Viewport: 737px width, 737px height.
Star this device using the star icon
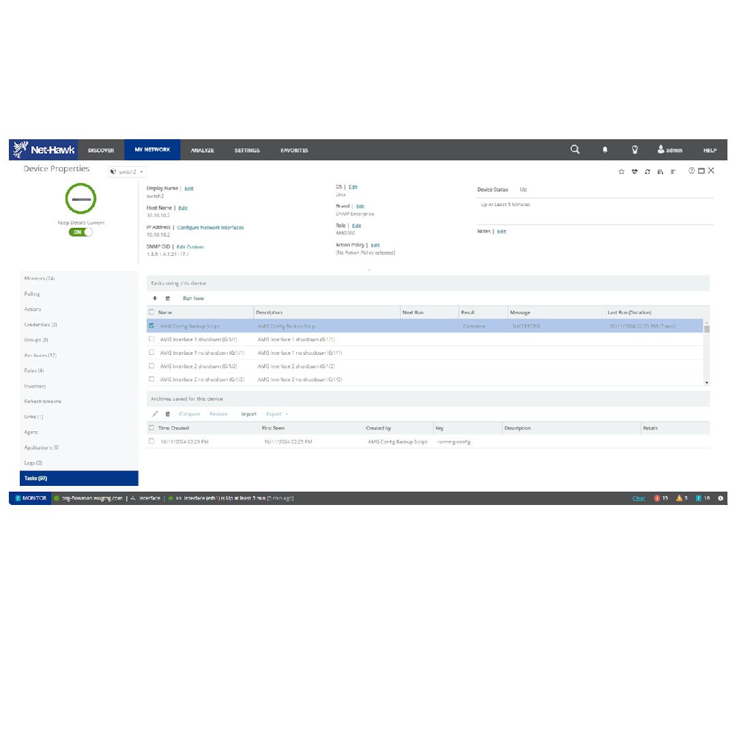[x=622, y=171]
